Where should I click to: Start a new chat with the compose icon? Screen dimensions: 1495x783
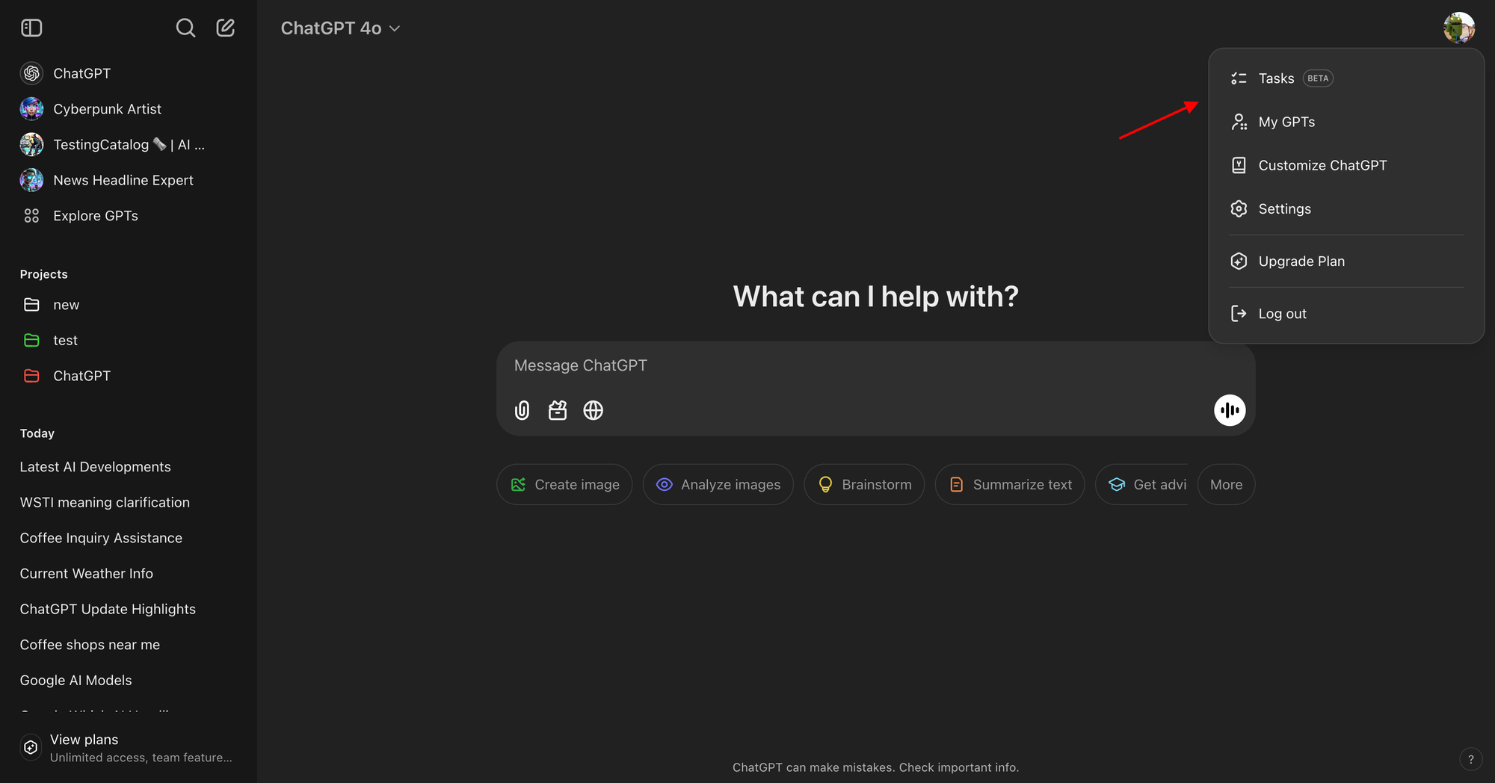(226, 28)
